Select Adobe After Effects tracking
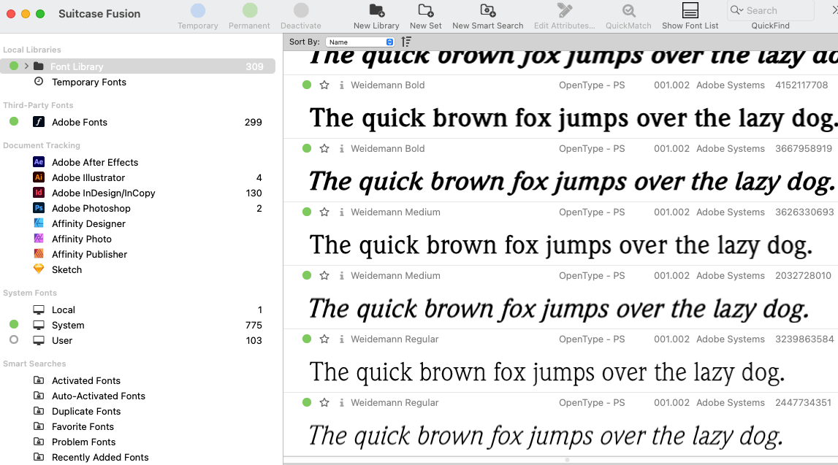Screen dimensions: 838x465 94,162
